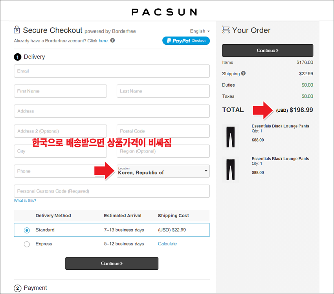The width and height of the screenshot is (334, 294).
Task: Click 'here' Borderfree account link
Action: (x=103, y=41)
